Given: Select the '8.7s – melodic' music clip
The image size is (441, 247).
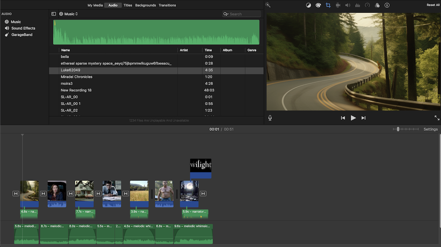Looking at the screenshot, I should click(x=54, y=233).
